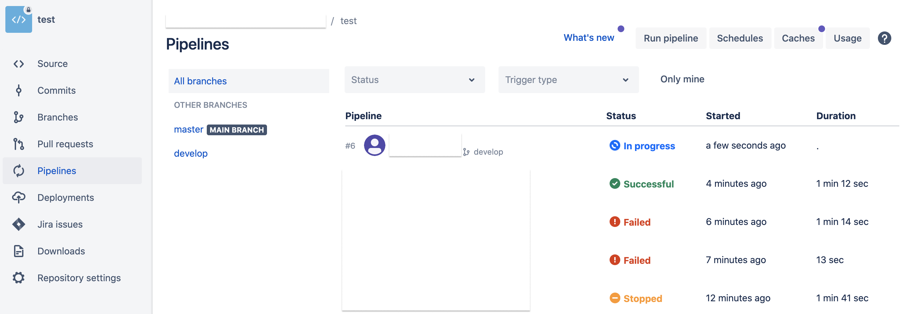Select All branches filter
This screenshot has height=314, width=904.
coord(200,81)
